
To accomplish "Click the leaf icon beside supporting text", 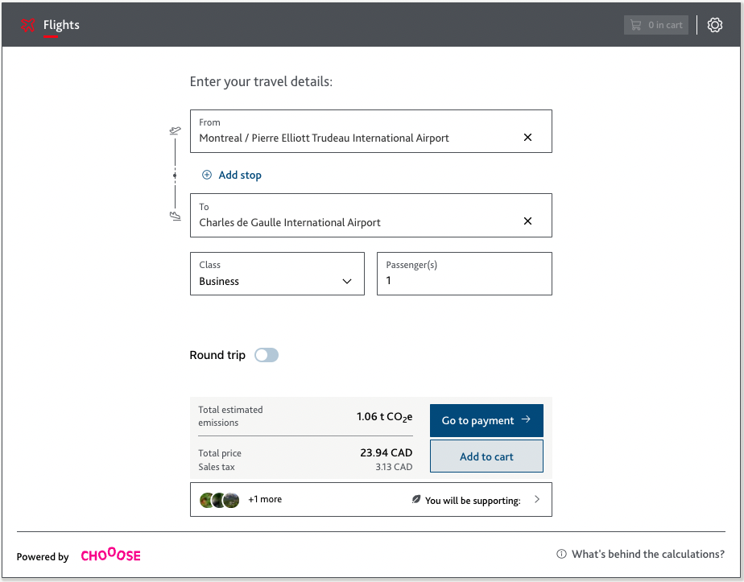I will (416, 500).
